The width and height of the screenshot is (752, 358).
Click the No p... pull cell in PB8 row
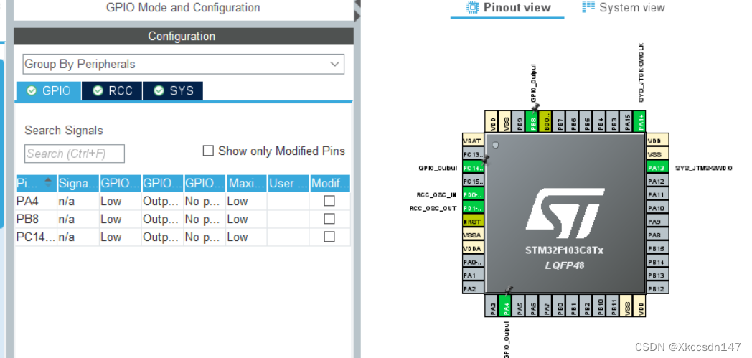205,219
